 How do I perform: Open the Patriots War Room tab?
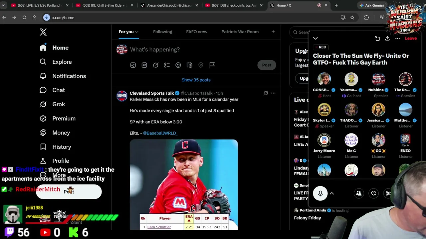click(x=240, y=32)
